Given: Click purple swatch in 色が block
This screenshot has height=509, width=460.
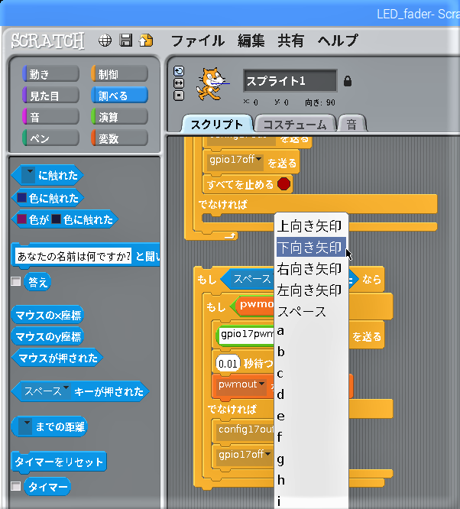Looking at the screenshot, I should pos(21,219).
